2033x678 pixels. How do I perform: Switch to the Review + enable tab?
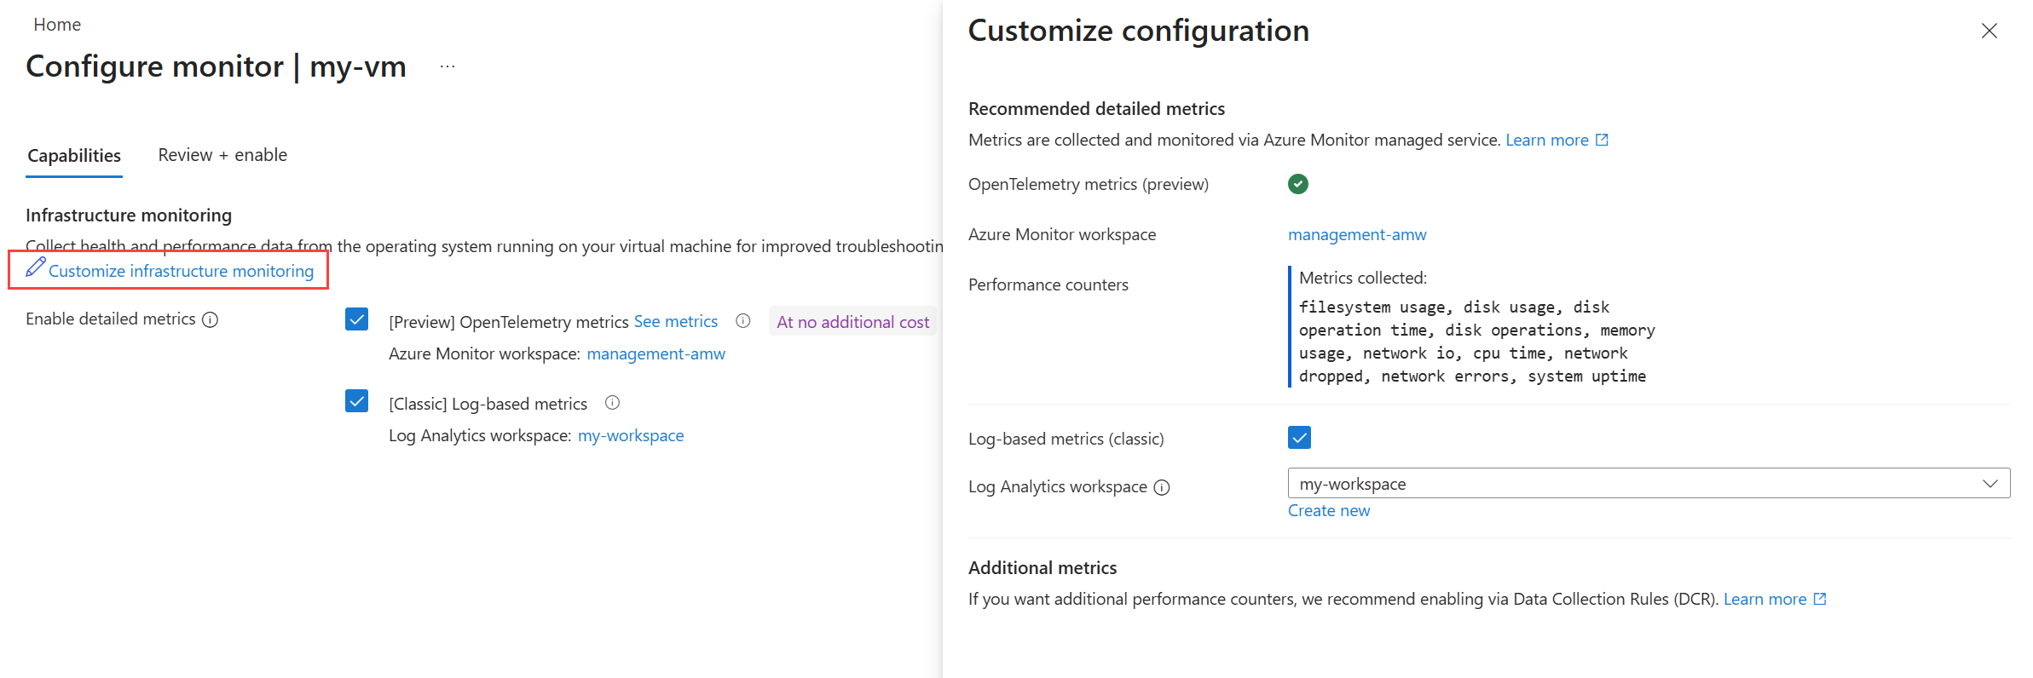(x=222, y=155)
